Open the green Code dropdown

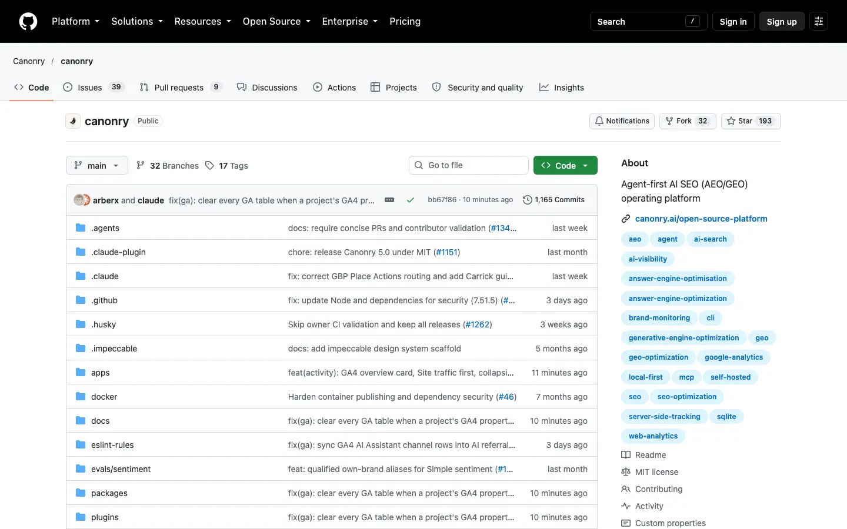[x=565, y=166]
